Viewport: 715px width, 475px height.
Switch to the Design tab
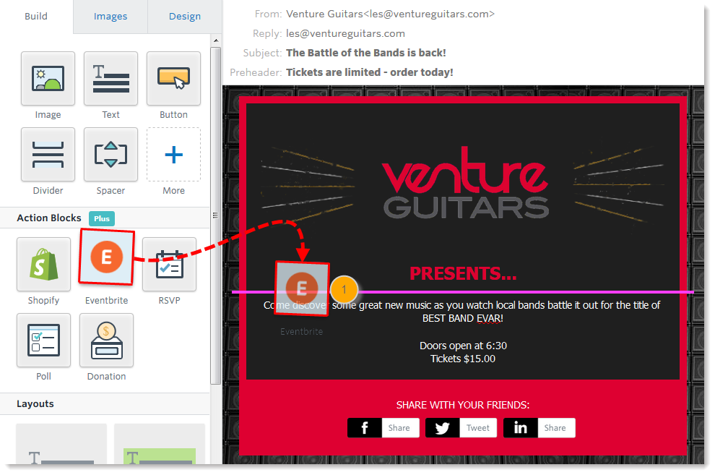(x=185, y=17)
